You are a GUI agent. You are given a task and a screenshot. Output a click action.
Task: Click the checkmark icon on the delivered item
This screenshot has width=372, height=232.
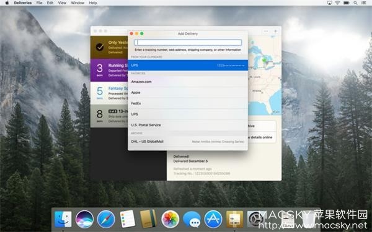[100, 47]
